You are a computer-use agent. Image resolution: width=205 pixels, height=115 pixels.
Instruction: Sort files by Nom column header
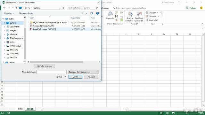(x=32, y=18)
